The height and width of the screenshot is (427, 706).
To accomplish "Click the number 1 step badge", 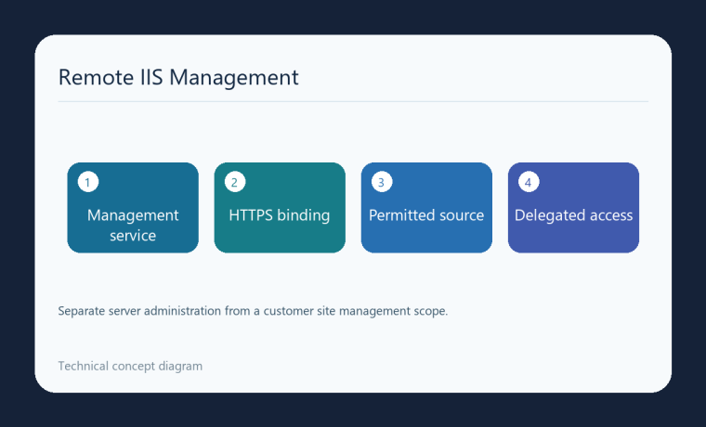I will (88, 182).
